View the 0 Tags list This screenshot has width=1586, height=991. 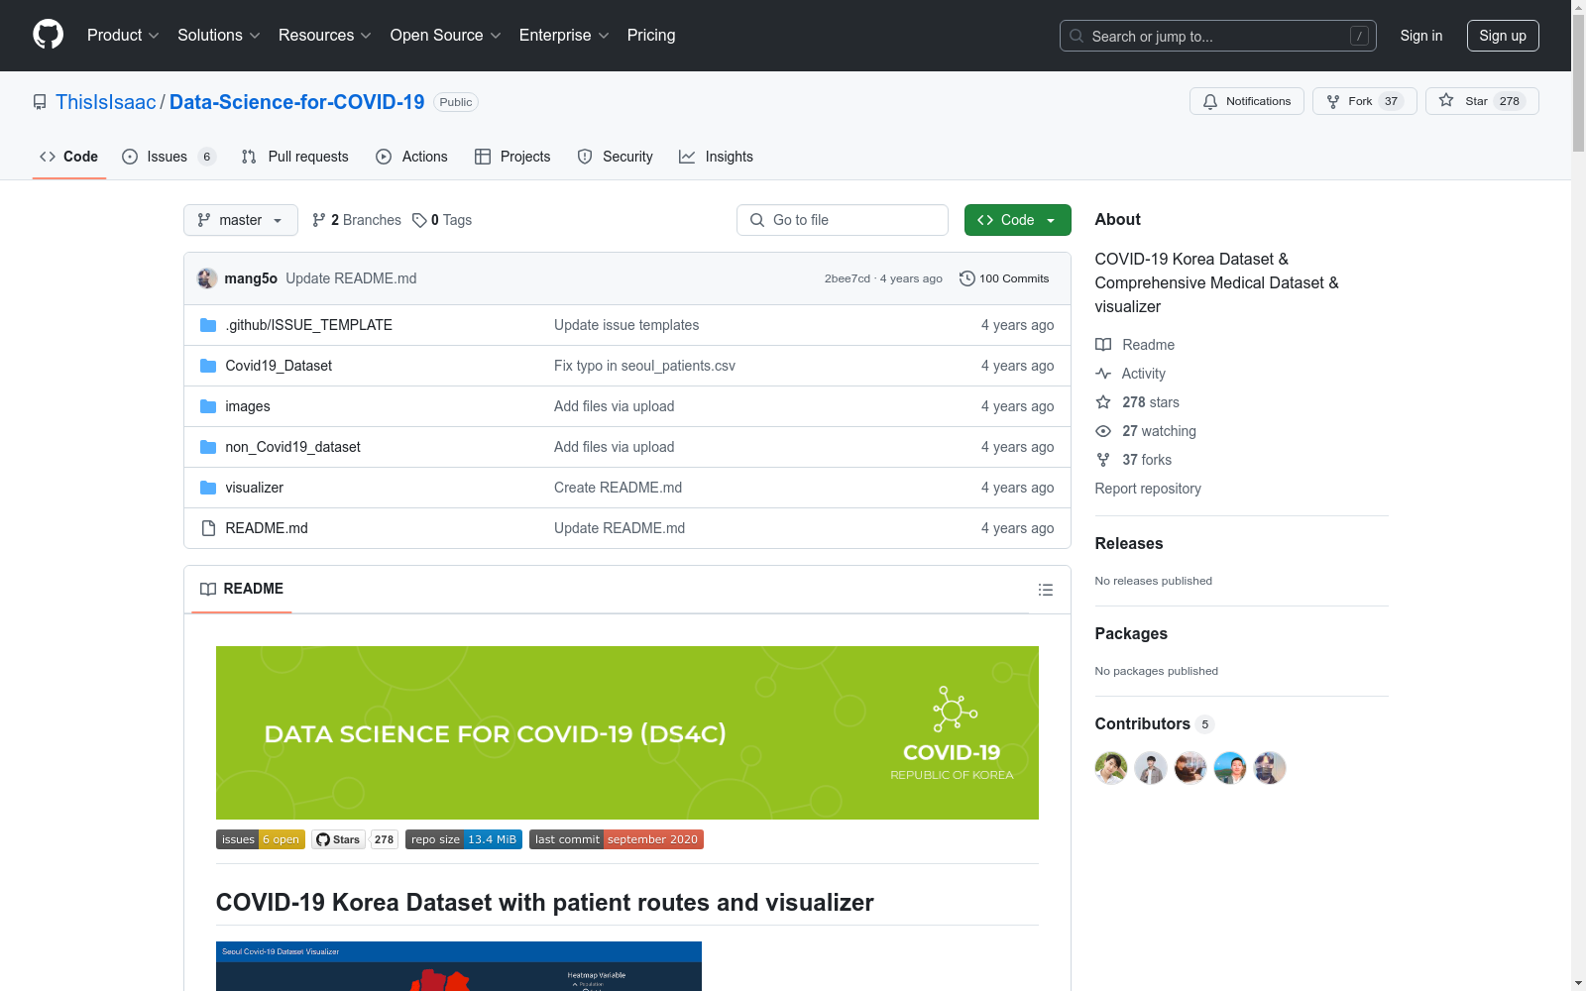[442, 220]
